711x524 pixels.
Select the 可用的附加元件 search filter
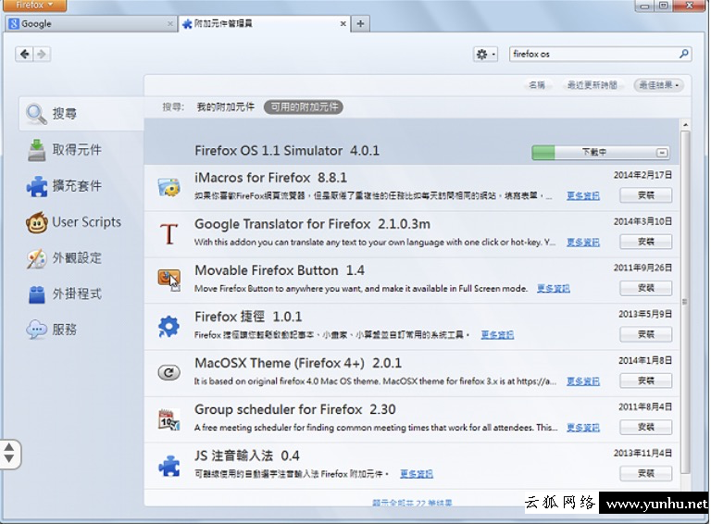[x=304, y=107]
